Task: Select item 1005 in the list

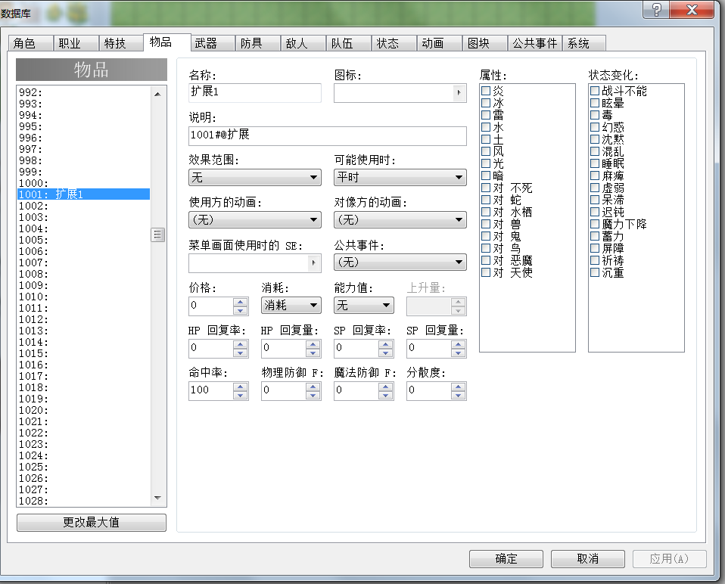Action: [84, 240]
